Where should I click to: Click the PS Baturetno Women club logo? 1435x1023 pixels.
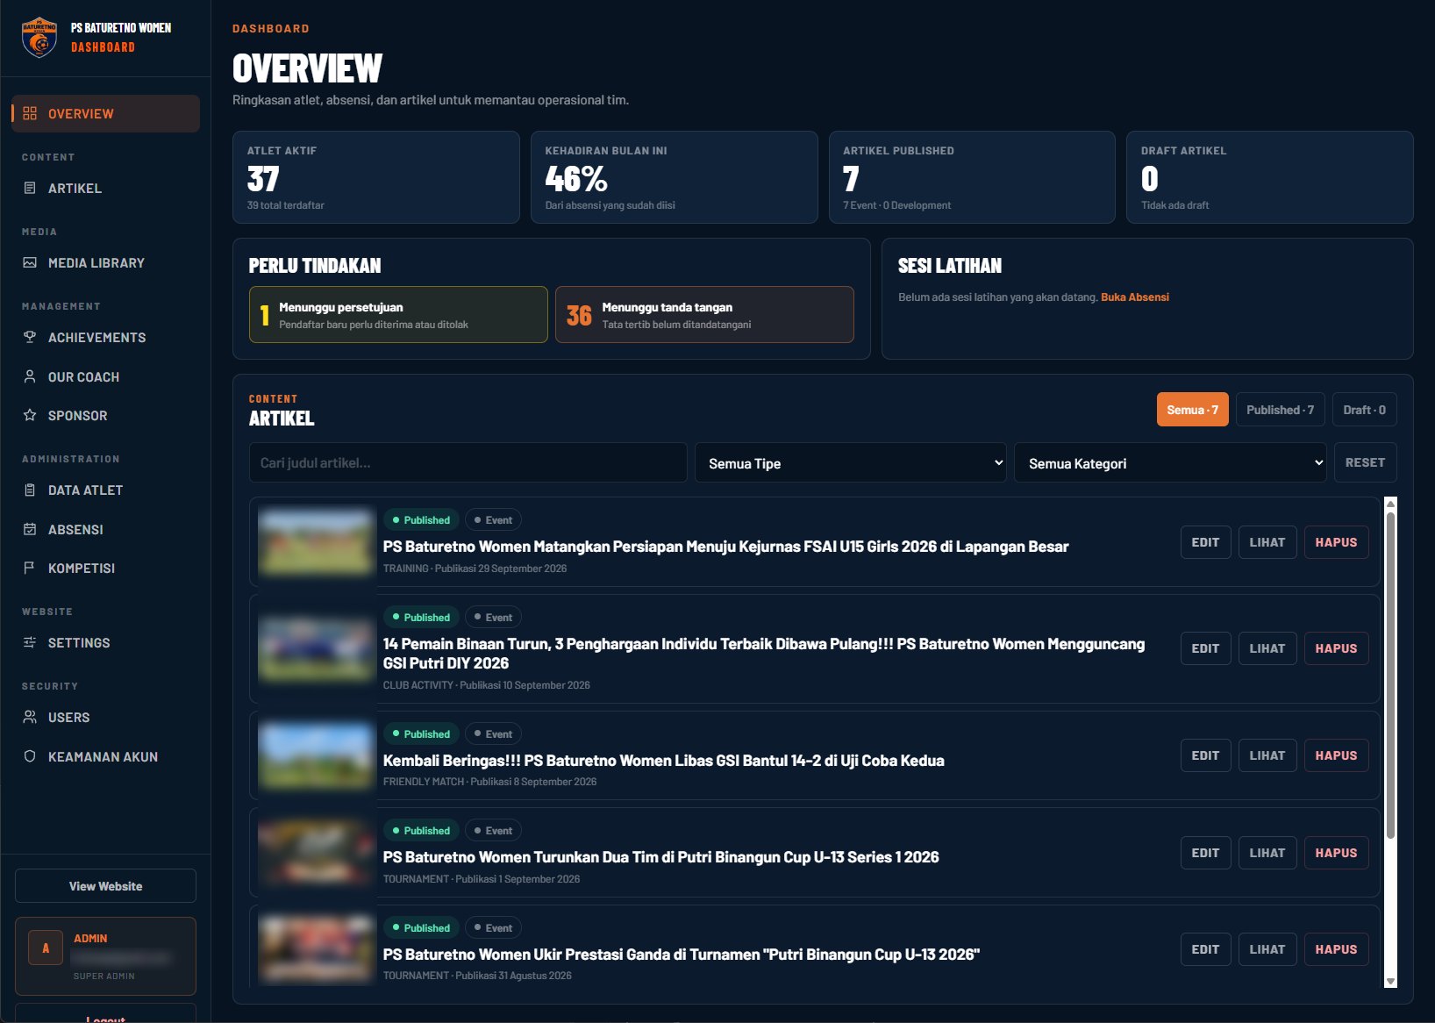39,38
